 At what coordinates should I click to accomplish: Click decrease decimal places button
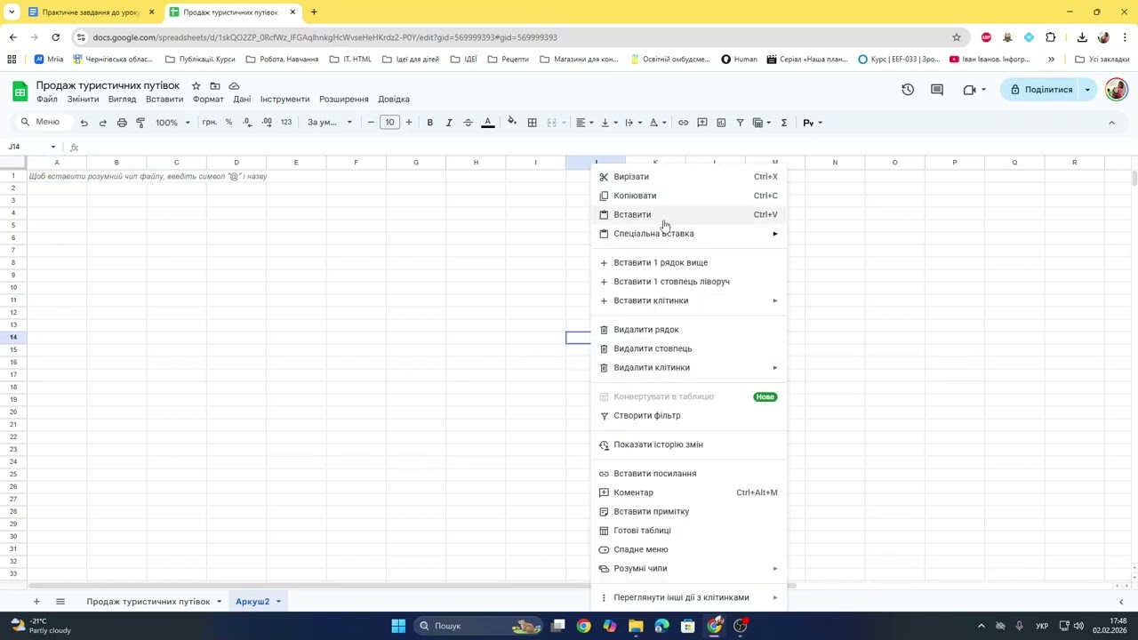[x=247, y=123]
